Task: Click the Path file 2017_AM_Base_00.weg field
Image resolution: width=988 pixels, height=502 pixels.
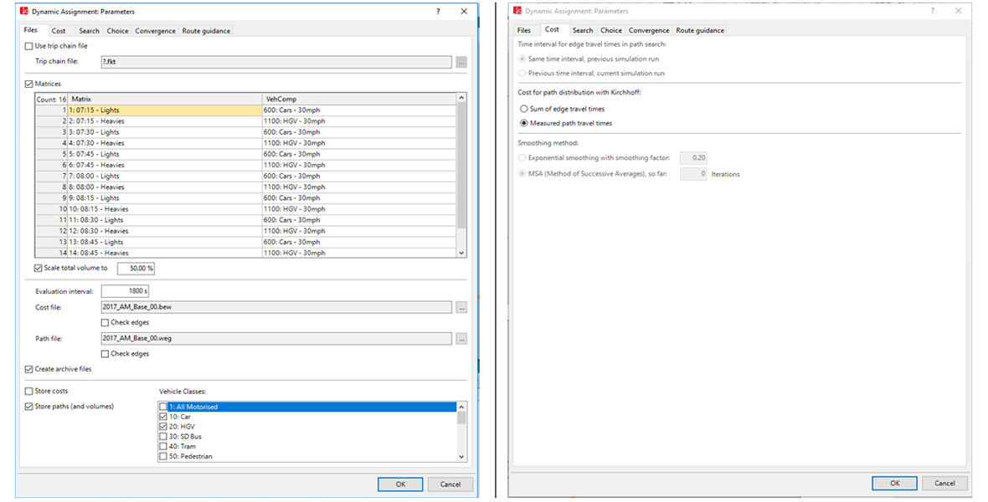Action: 276,339
